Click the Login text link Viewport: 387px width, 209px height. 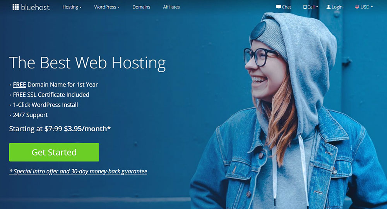tap(337, 7)
